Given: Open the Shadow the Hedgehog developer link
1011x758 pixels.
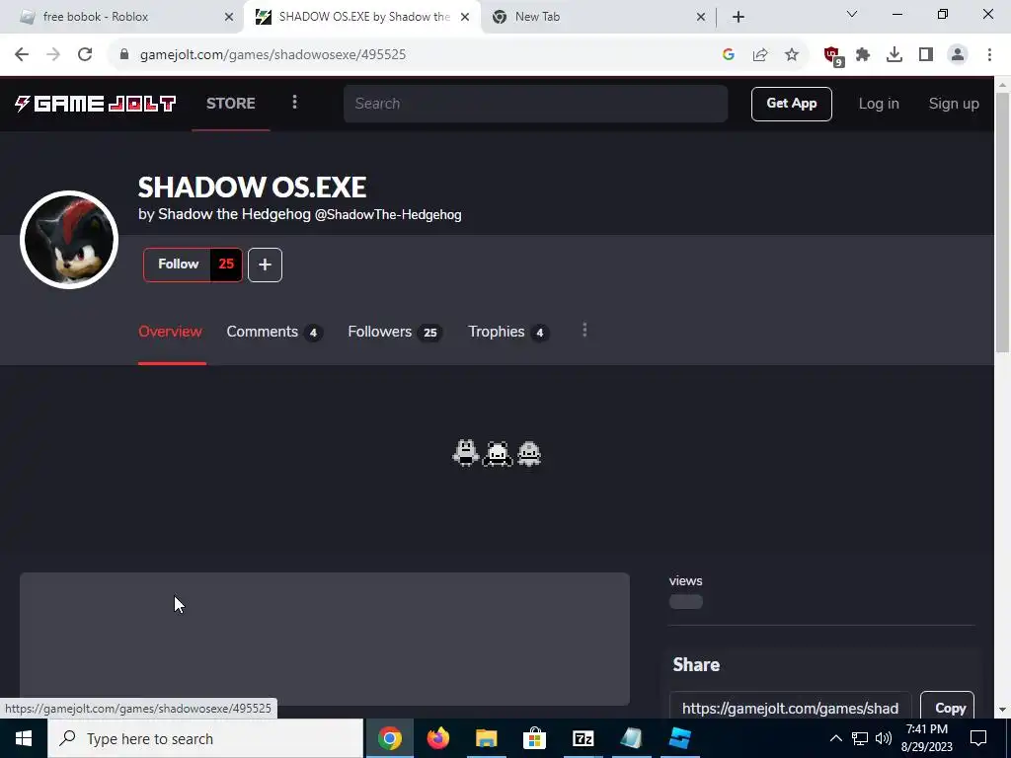Looking at the screenshot, I should pyautogui.click(x=235, y=214).
